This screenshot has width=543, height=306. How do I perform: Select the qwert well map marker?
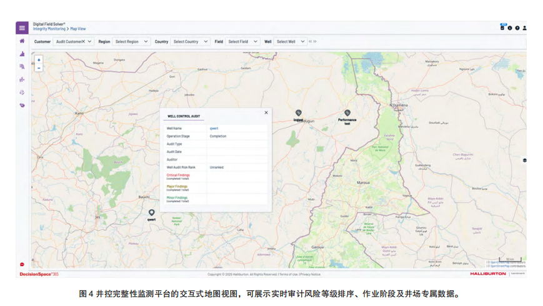click(151, 213)
